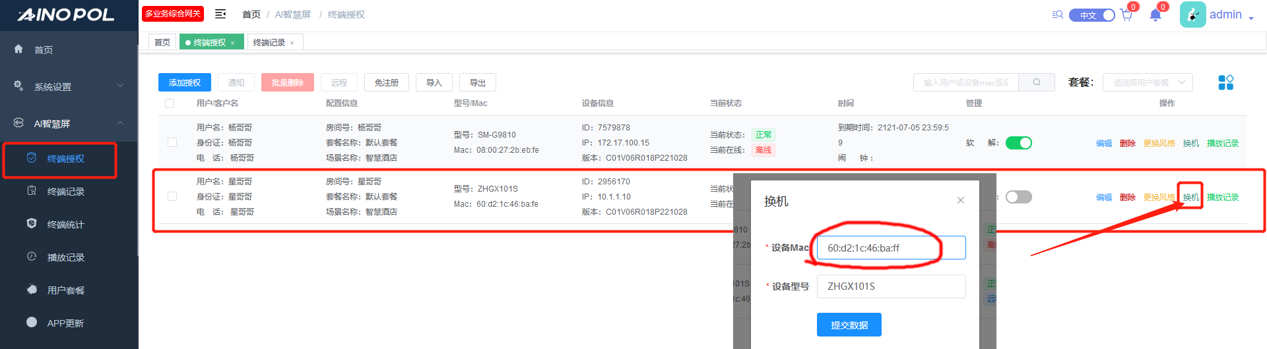Open the 套餐 package dropdown
This screenshot has height=349, width=1267.
(x=1147, y=82)
